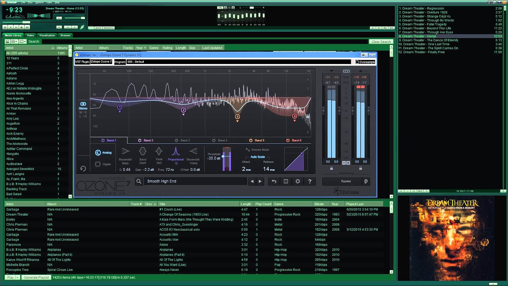Enable the Oversample checkbox
This screenshot has height=286, width=508.
click(357, 62)
